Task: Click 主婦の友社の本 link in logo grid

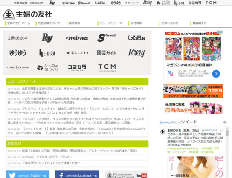Action: click(17, 38)
